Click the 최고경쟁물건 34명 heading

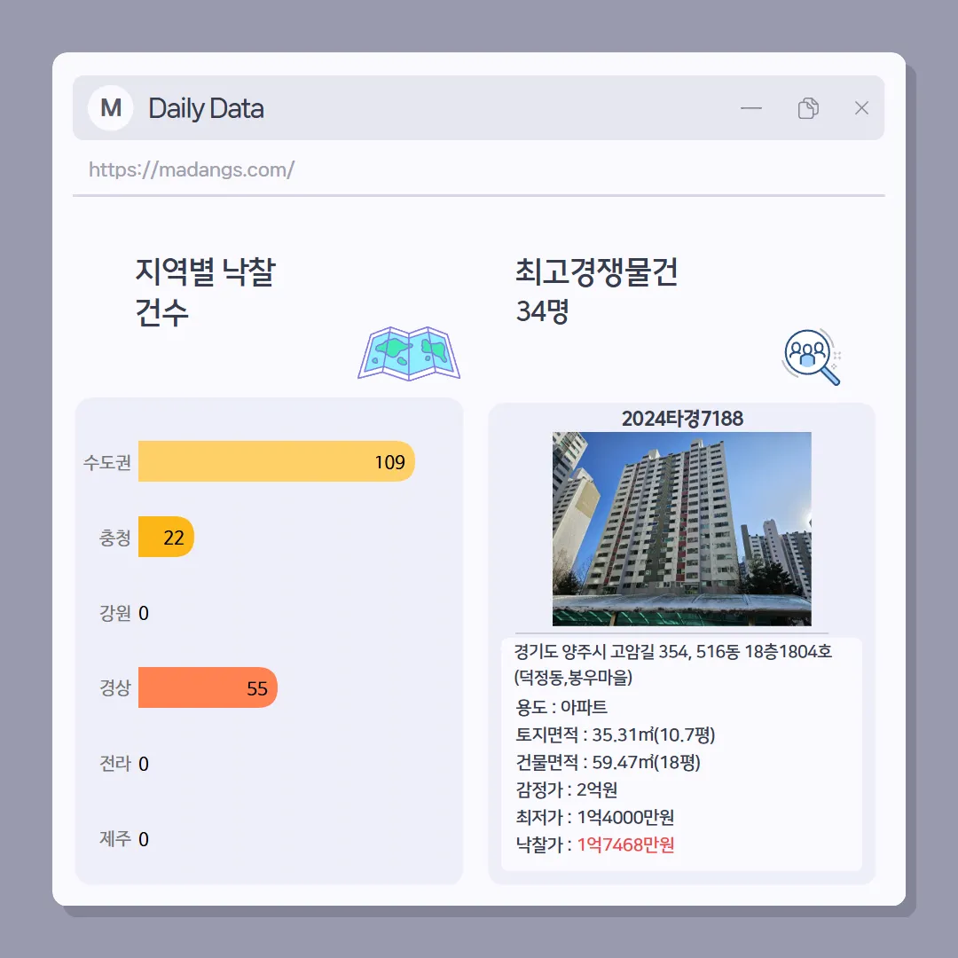click(x=596, y=291)
